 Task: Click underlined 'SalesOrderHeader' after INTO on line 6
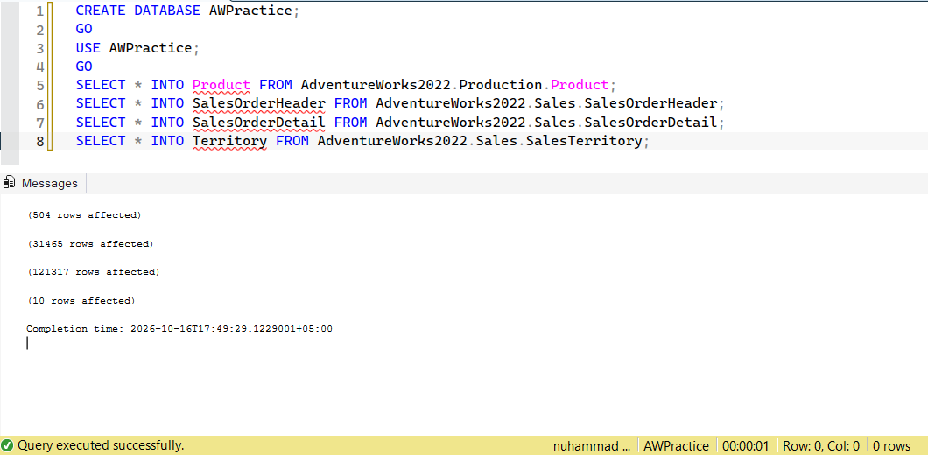259,103
